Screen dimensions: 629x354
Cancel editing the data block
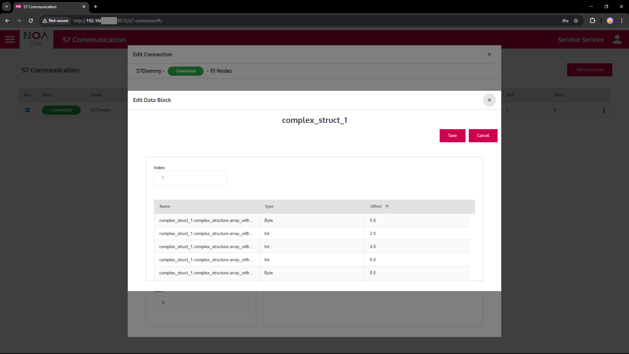click(483, 136)
